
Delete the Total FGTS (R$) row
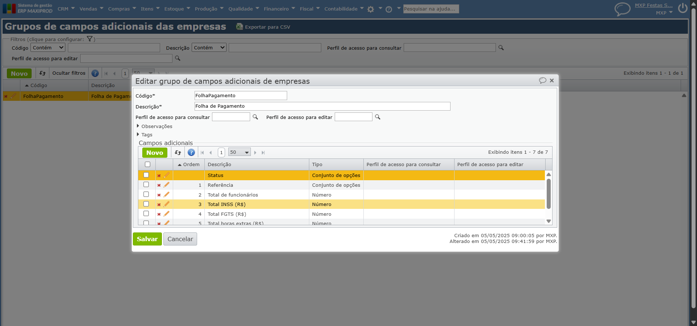(159, 214)
